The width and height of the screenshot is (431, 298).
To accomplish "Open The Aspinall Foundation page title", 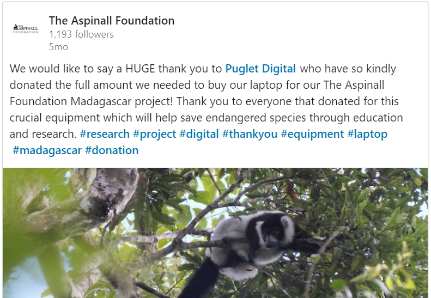I will tap(112, 21).
